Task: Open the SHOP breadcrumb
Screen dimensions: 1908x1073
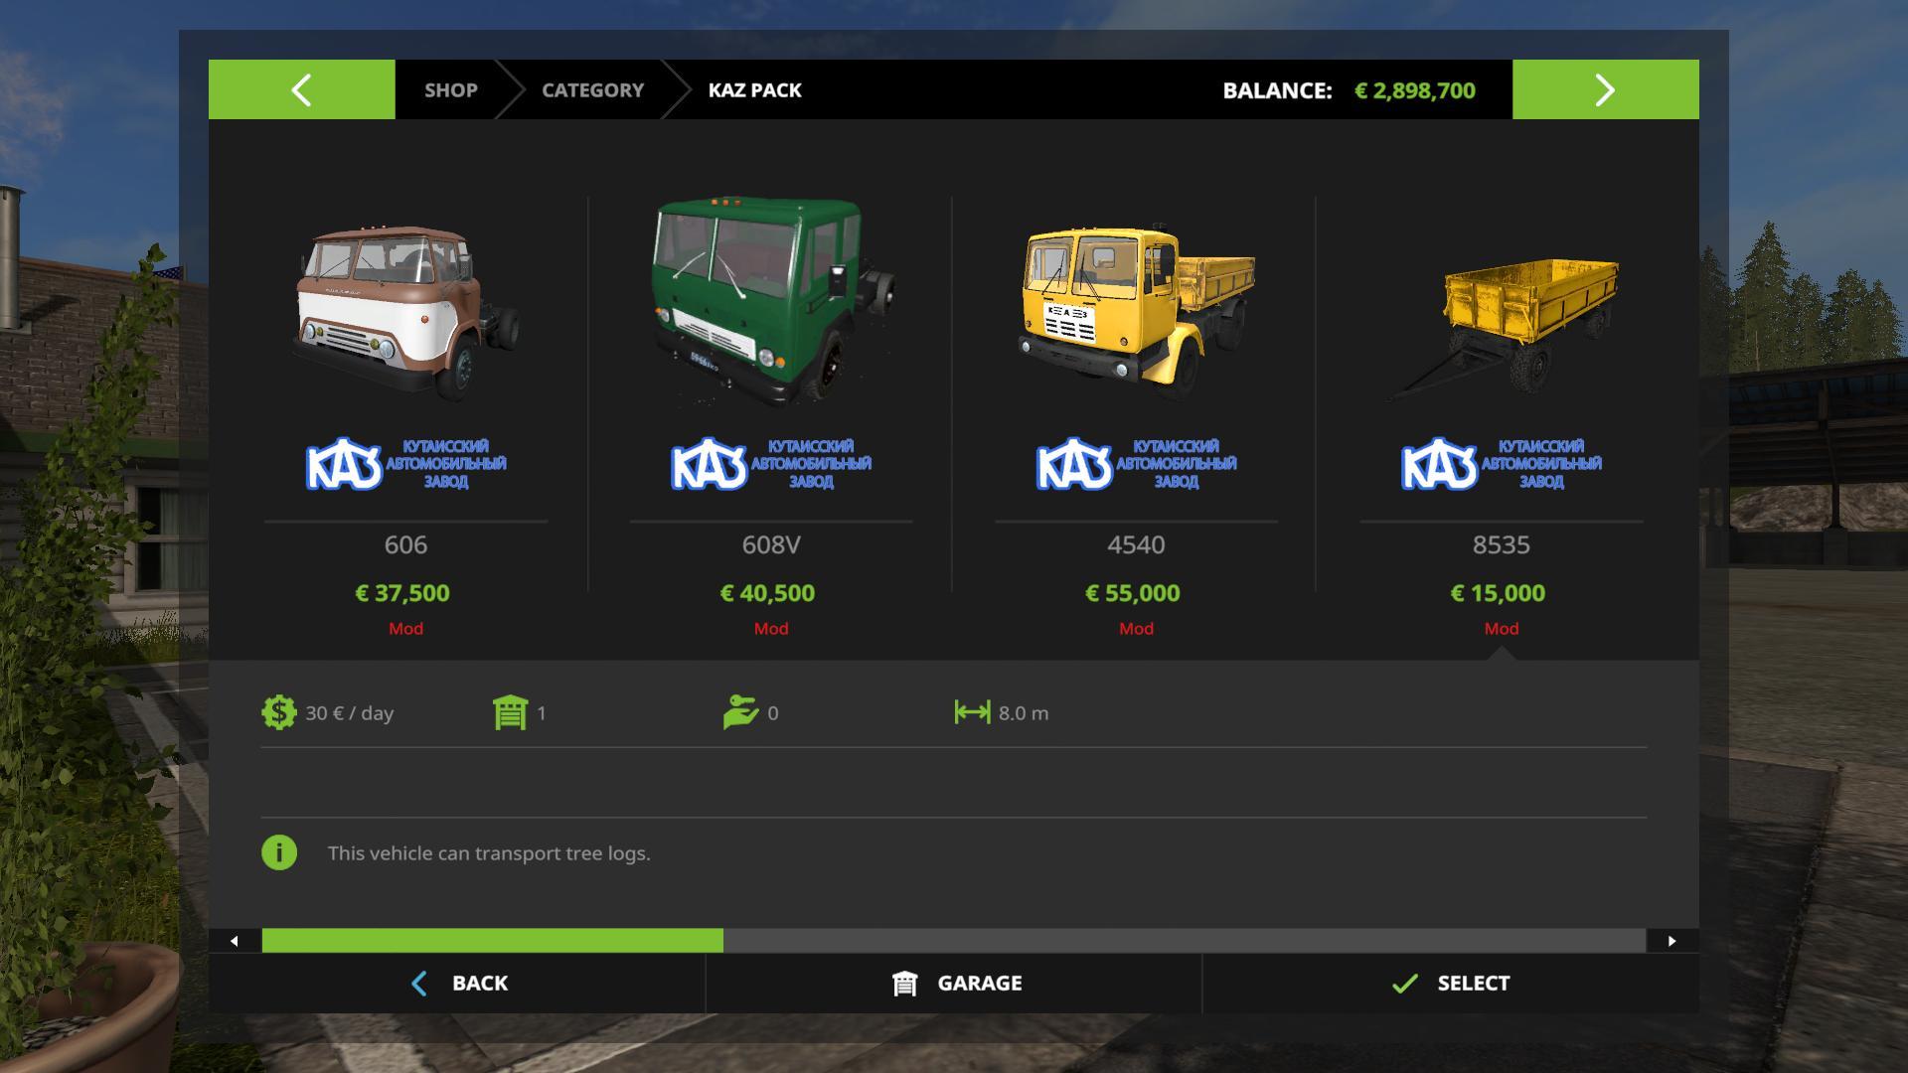Action: pyautogui.click(x=451, y=89)
